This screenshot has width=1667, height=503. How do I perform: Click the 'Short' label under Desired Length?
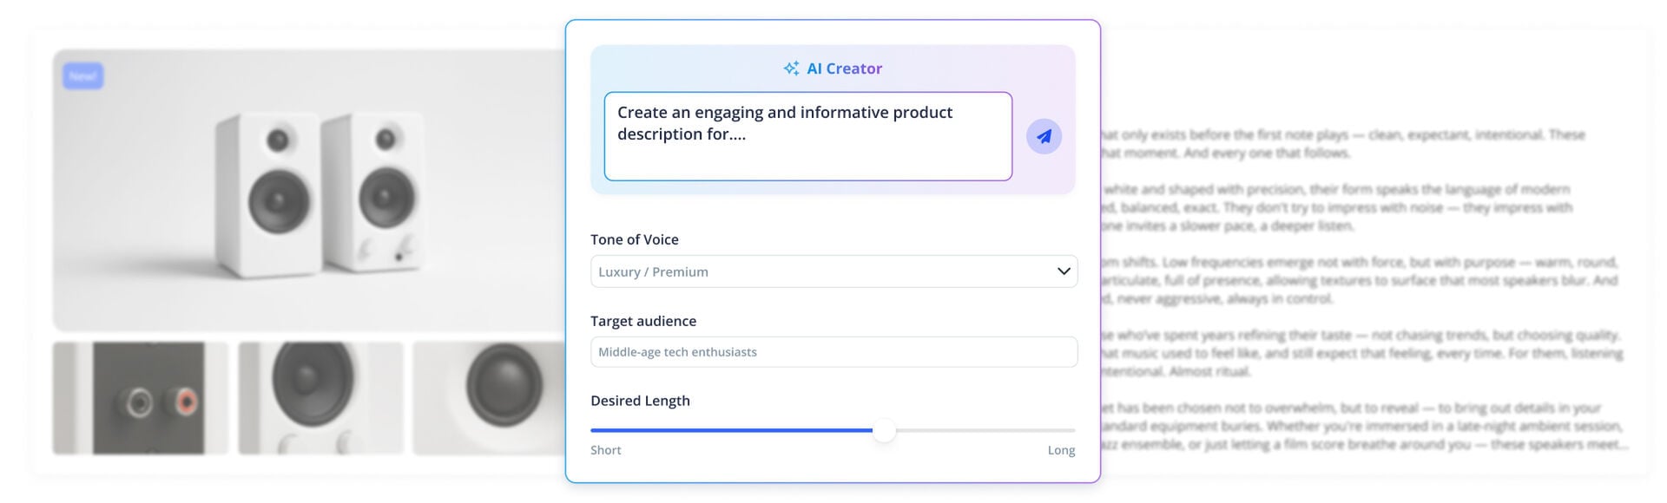point(605,449)
